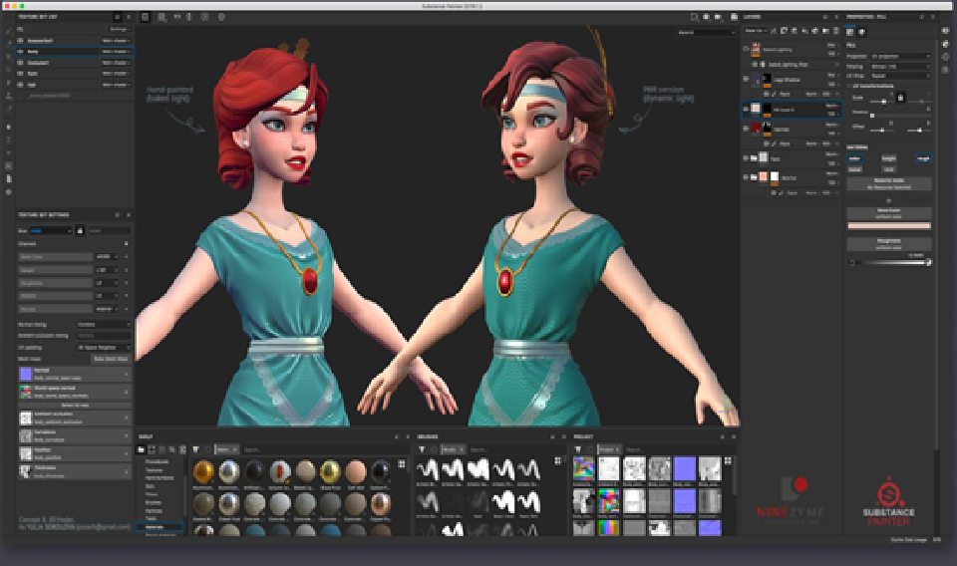Hide the Face folder layer
This screenshot has width=957, height=566.
coord(746,157)
